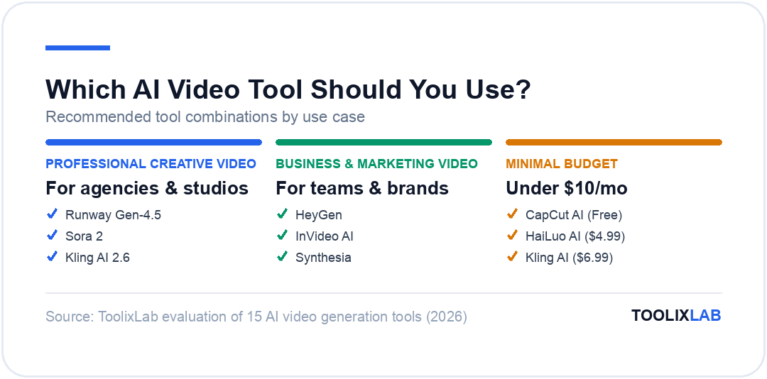Click the Recommended tool combinations by use case subtitle
This screenshot has height=379, width=767.
205,117
